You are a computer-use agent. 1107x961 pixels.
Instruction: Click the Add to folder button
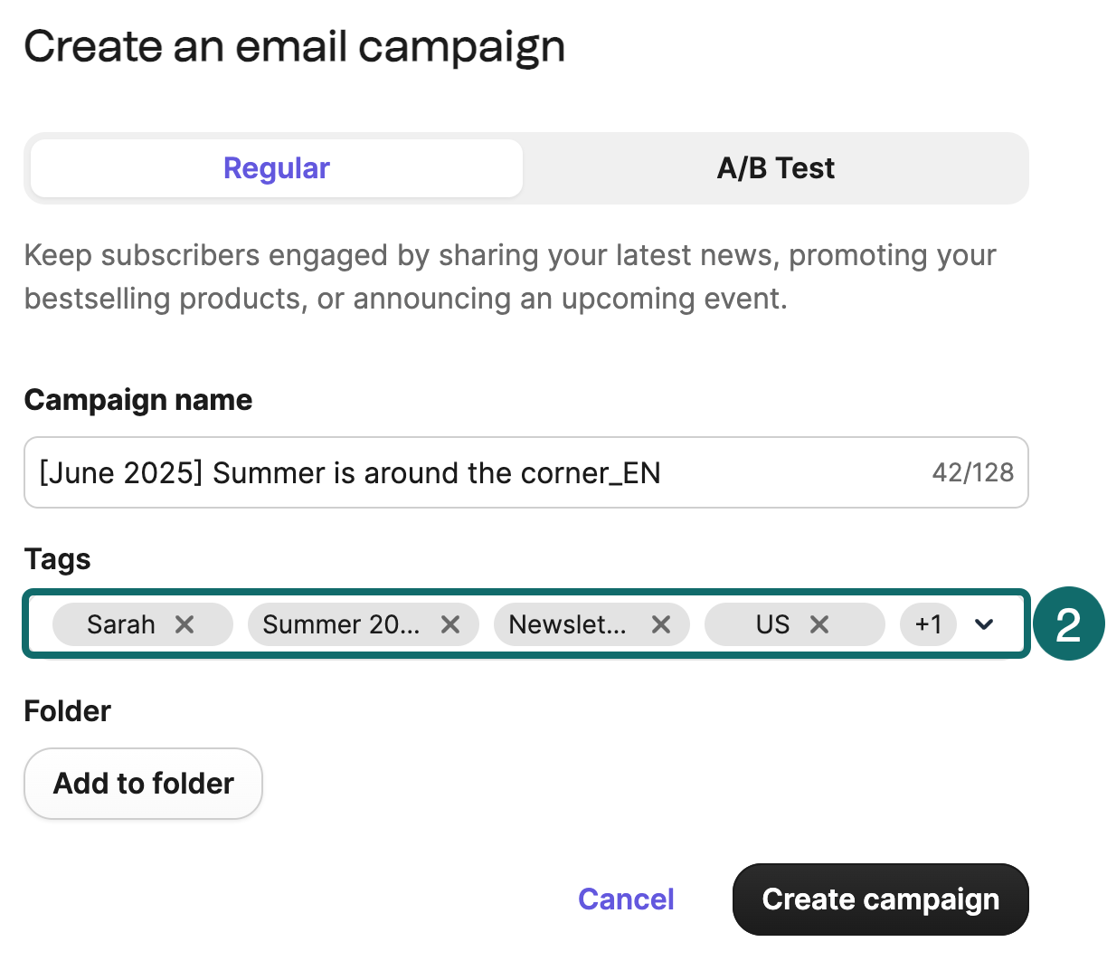[x=142, y=784]
